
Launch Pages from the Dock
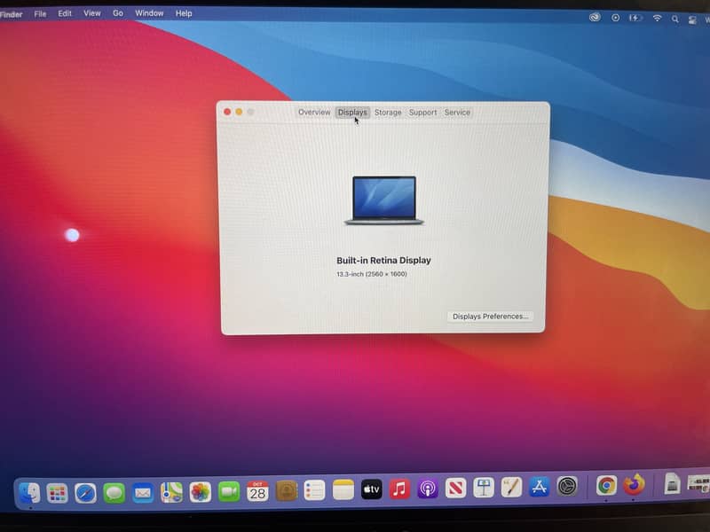[x=512, y=487]
